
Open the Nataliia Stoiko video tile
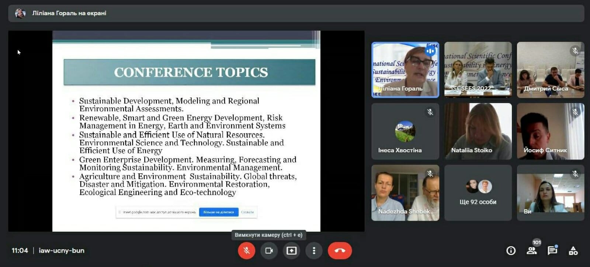point(478,131)
